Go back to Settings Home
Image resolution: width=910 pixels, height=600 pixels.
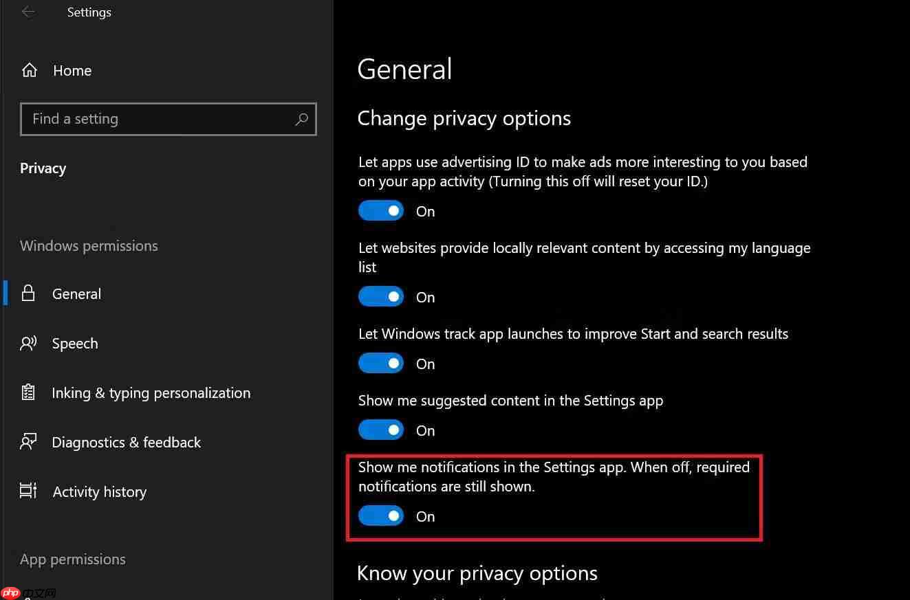pyautogui.click(x=72, y=69)
